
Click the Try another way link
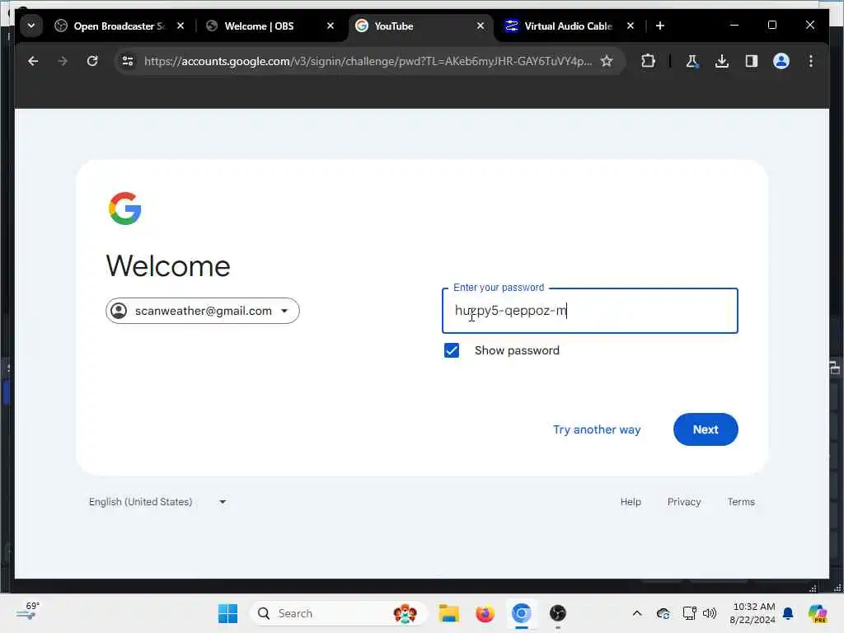[597, 429]
